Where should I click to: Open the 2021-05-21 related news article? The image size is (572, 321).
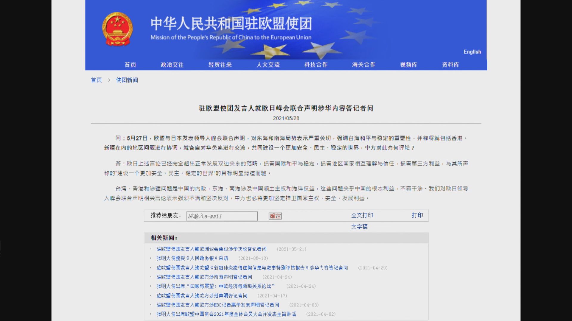(x=212, y=249)
